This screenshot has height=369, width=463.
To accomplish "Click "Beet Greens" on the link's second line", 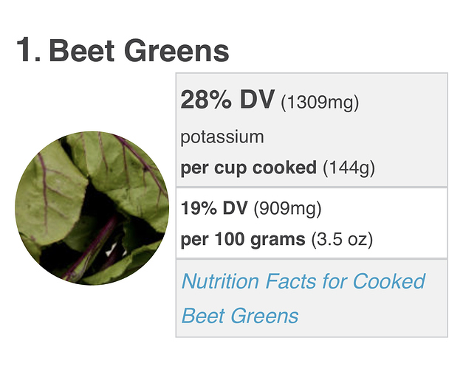I will (x=240, y=316).
